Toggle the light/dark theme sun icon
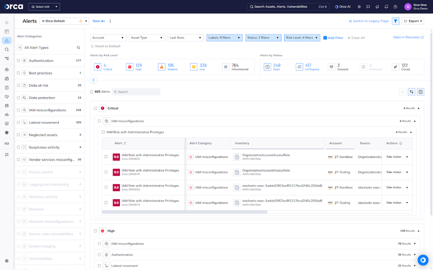The width and height of the screenshot is (433, 270). [359, 7]
